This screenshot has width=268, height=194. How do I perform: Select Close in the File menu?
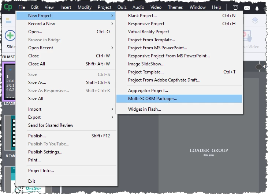click(66, 56)
